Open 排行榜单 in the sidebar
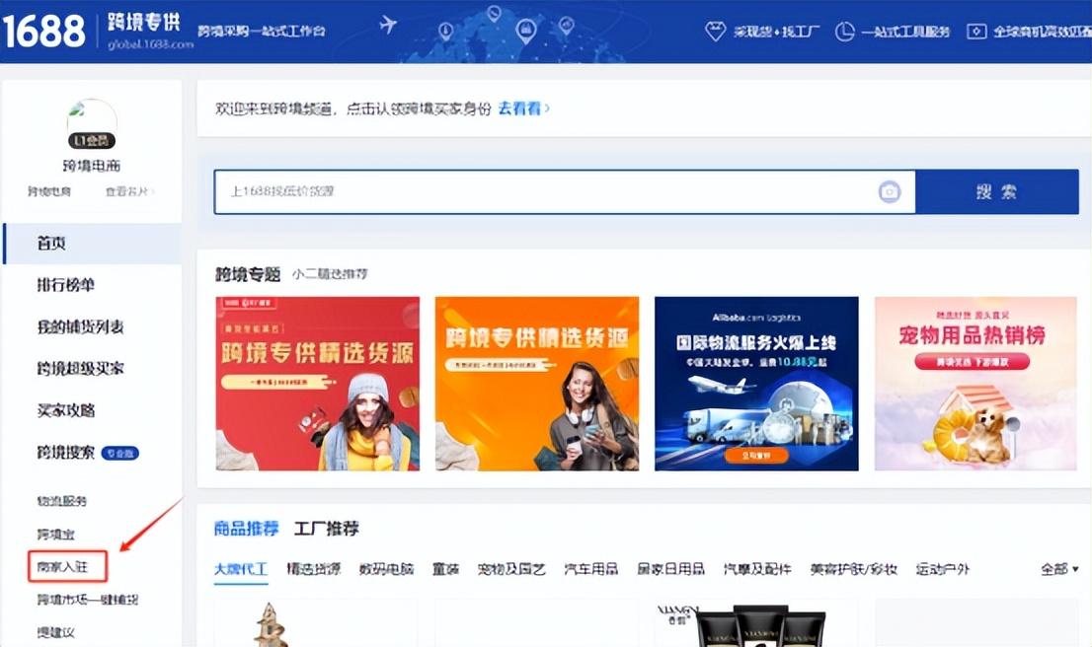The image size is (1092, 647). 65,284
